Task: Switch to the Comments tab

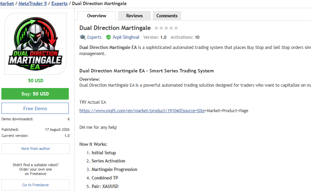Action: tap(167, 16)
